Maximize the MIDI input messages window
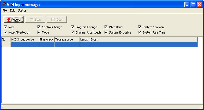This screenshot has height=110, width=204. point(193,5)
